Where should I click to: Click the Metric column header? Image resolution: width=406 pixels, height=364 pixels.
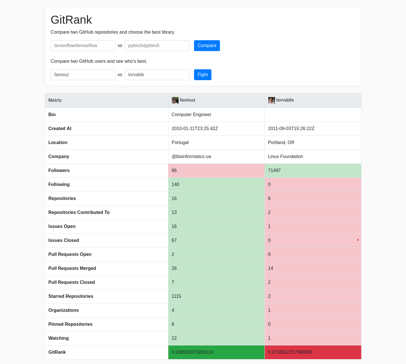pyautogui.click(x=55, y=100)
